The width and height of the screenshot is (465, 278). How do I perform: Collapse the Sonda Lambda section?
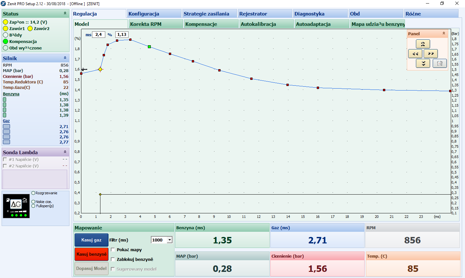(x=65, y=152)
